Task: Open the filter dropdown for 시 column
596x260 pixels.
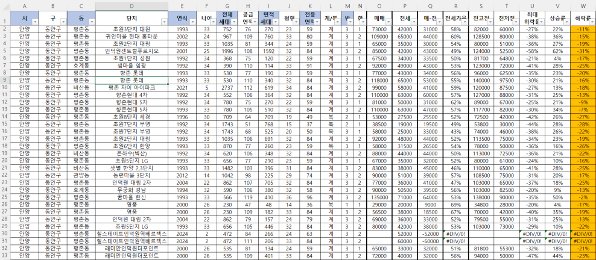Action: 35,22
